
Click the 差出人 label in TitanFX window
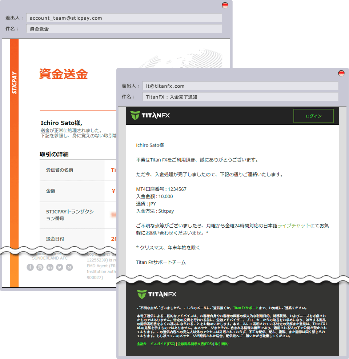point(131,86)
